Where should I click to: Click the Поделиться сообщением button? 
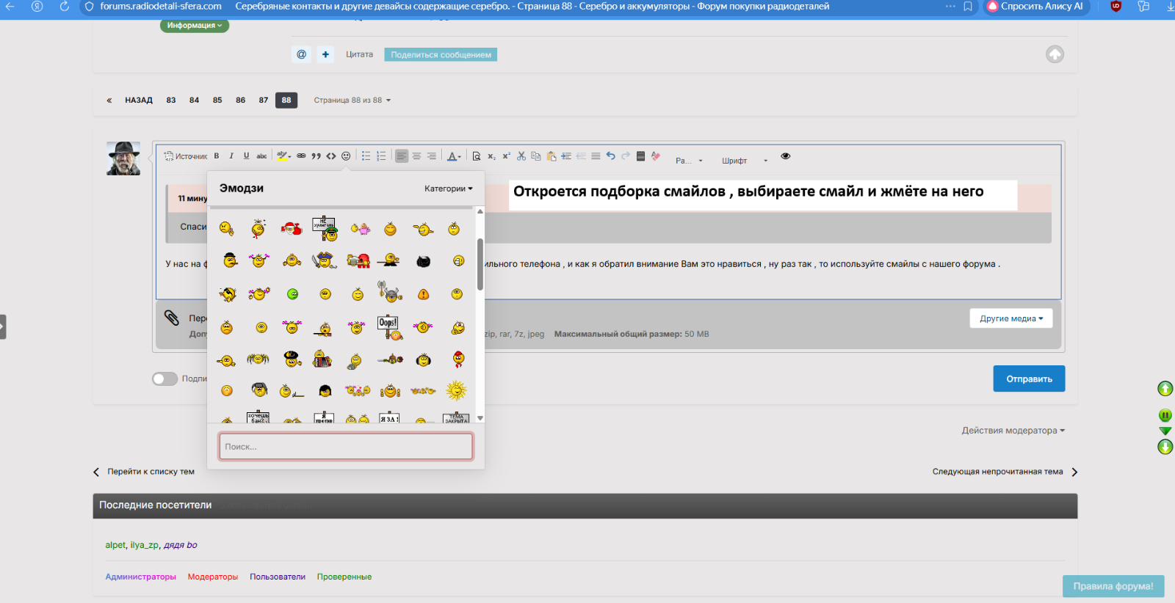pos(441,55)
